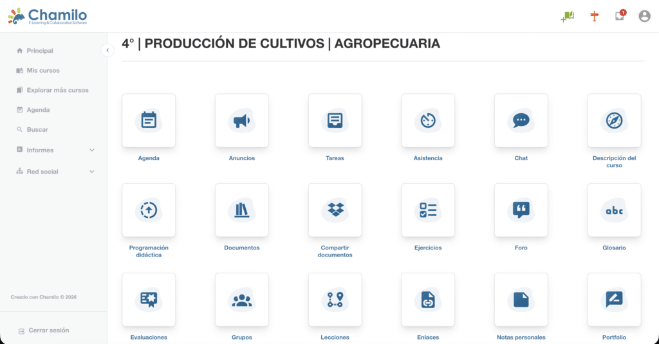Click the Red social sidebar label
The height and width of the screenshot is (344, 659).
(x=42, y=172)
